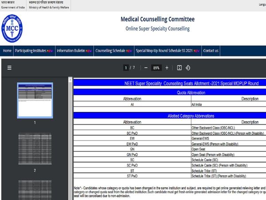Click Allotted Category Abbrevations header
Image resolution: width=266 pixels, height=200 pixels.
pos(170,116)
